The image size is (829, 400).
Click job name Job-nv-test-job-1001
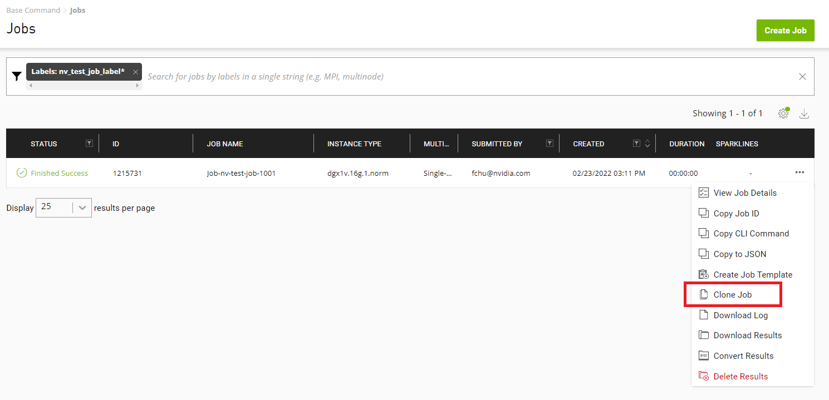241,173
